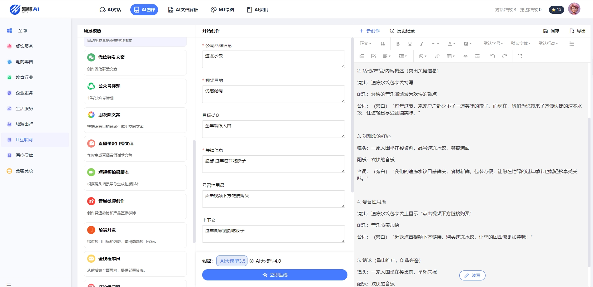Select the IT互联网 category
The height and width of the screenshot is (287, 593).
click(x=34, y=140)
